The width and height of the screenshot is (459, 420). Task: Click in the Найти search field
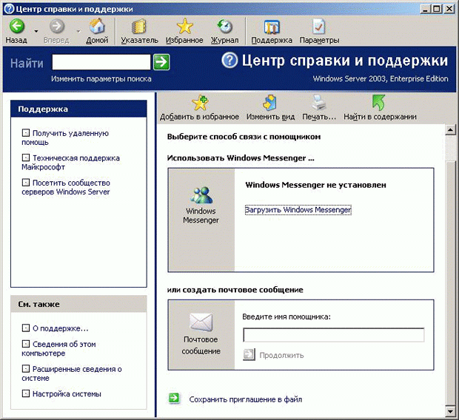(x=101, y=62)
